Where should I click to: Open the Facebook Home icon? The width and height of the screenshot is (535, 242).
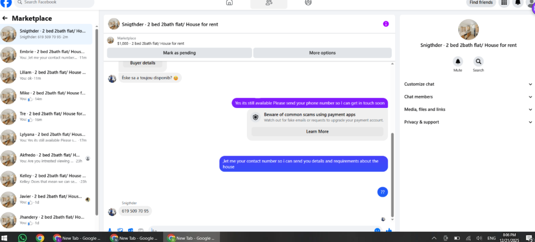coord(230,2)
